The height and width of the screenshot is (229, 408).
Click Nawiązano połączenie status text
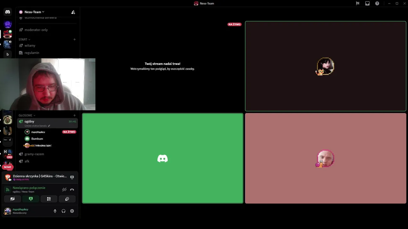(29, 188)
